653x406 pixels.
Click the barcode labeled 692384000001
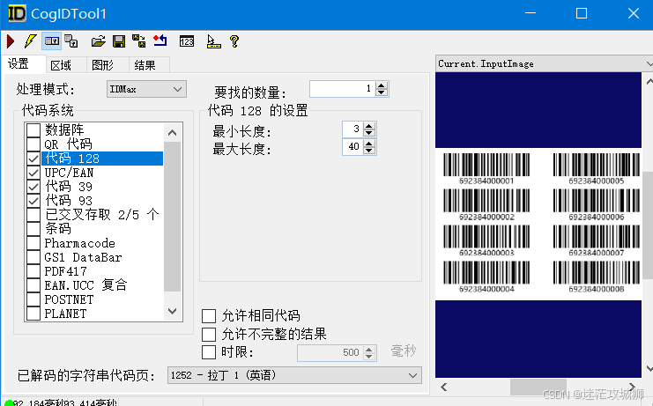coord(486,168)
